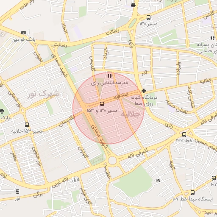Select the نور metro station icon
The width and height of the screenshot is (217, 217).
tap(17, 192)
